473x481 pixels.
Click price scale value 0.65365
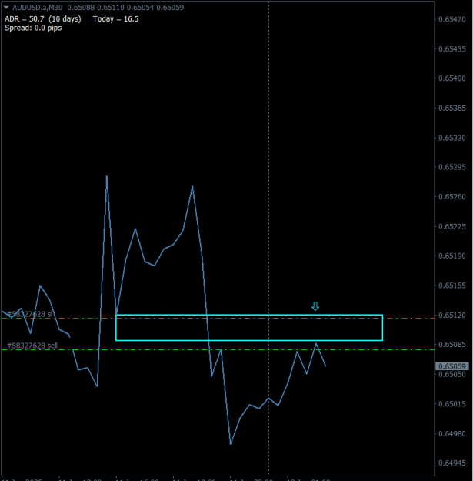[x=451, y=109]
